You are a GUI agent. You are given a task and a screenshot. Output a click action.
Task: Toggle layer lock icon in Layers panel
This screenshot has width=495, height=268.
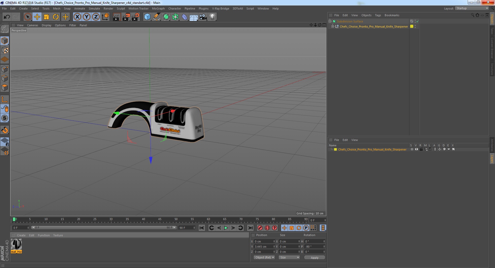(x=430, y=149)
